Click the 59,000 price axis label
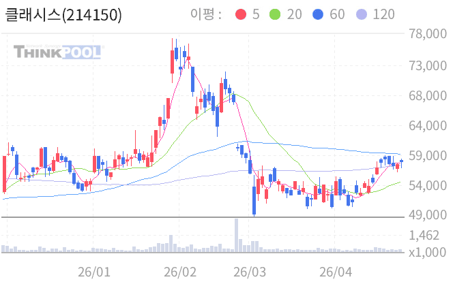Image resolution: width=468 pixels, height=286 pixels. pos(428,155)
